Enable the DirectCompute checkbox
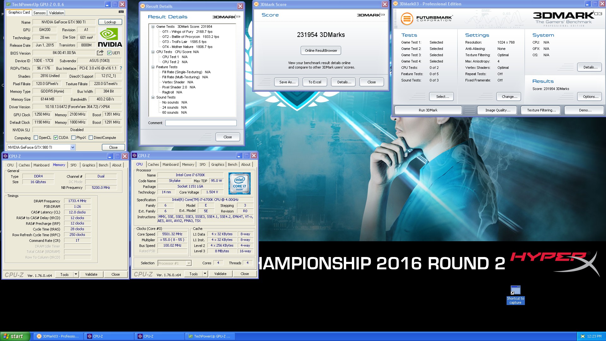Viewport: 606px width, 341px height. (91, 138)
